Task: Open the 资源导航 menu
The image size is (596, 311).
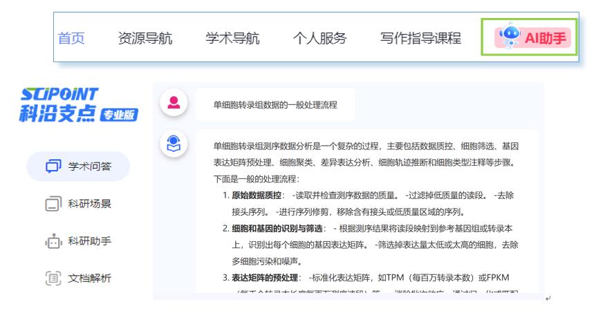Action: 145,38
